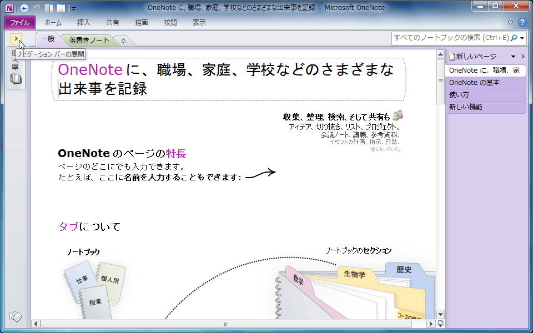Click the vertical scrollbar thumb
The image size is (533, 333).
[x=440, y=82]
